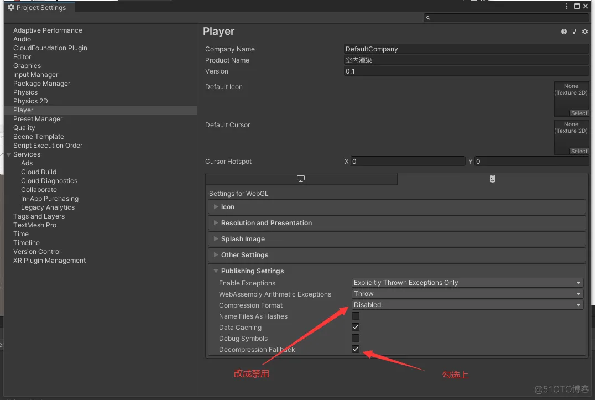Uncheck the Data Caching checkbox
The width and height of the screenshot is (595, 400).
point(356,327)
